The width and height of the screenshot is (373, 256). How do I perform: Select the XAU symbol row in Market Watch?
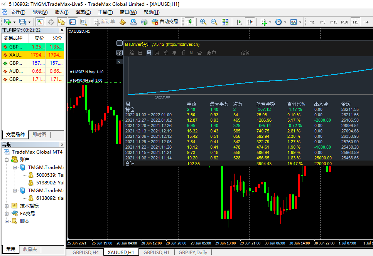pyautogui.click(x=33, y=55)
